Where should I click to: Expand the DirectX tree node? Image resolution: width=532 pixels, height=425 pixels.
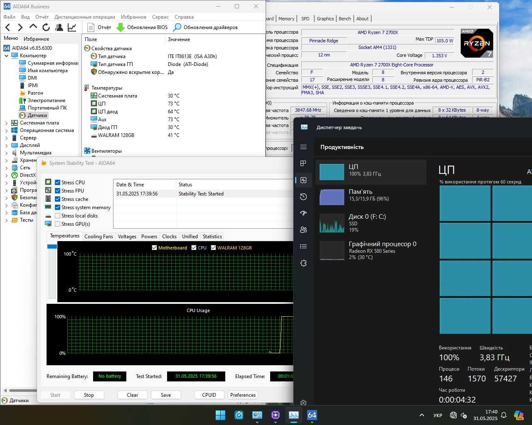[x=6, y=175]
